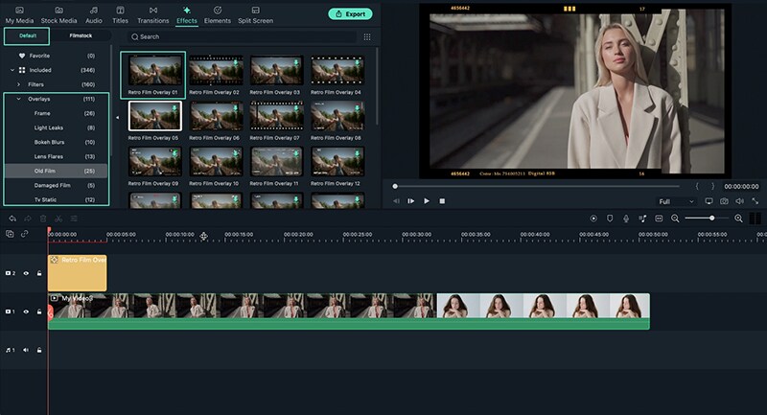This screenshot has height=415, width=767.
Task: Take a snapshot with the camera icon
Action: [724, 201]
